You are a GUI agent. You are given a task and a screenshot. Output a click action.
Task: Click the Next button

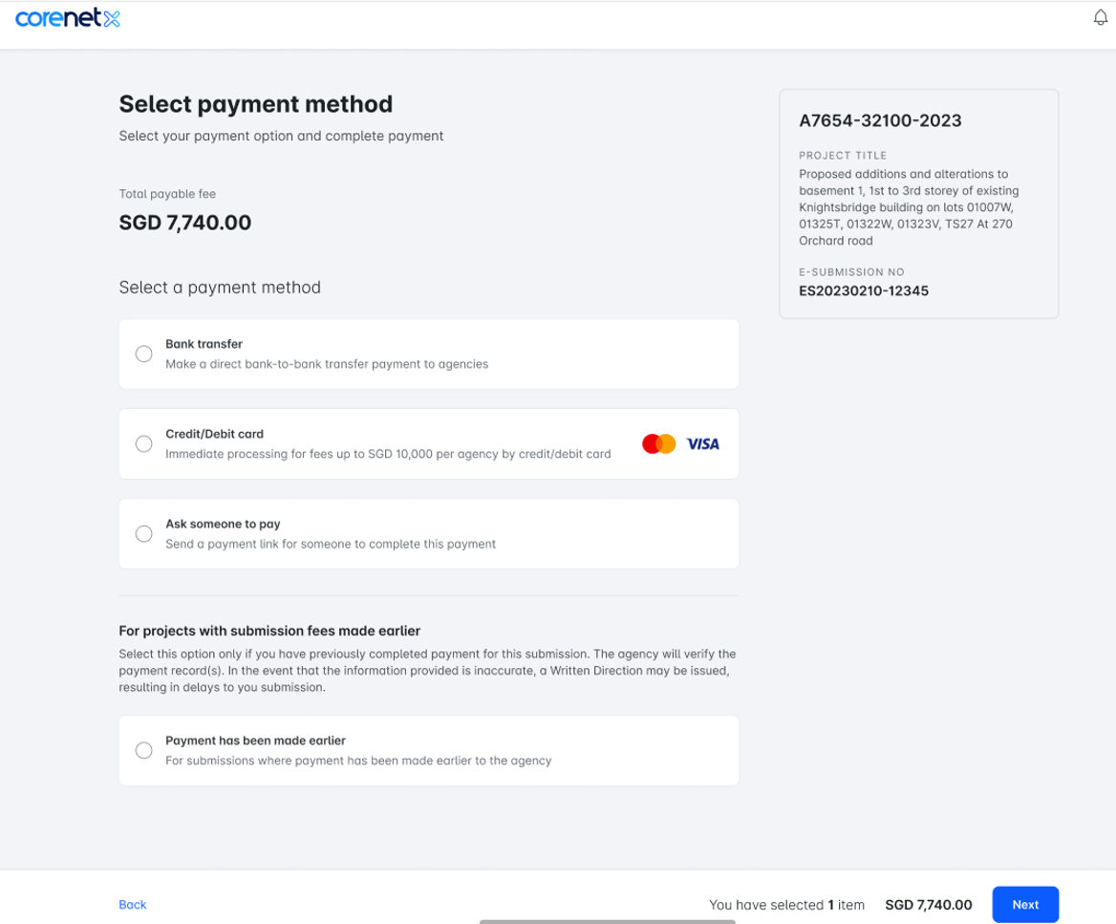[1025, 904]
